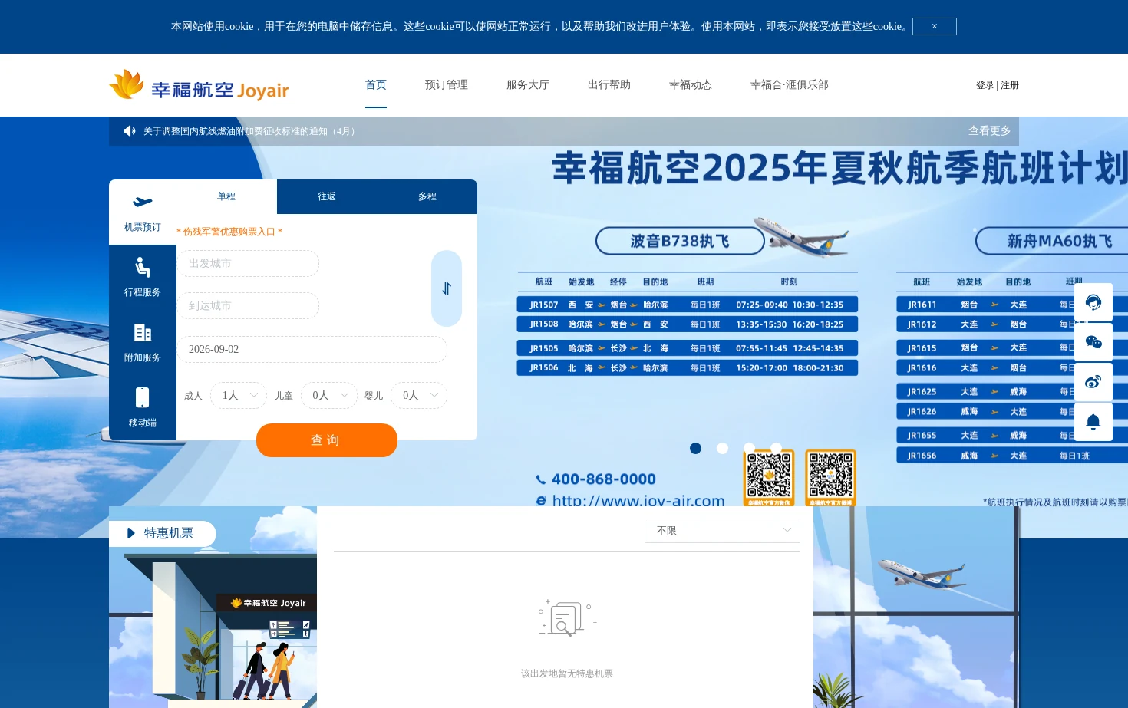Expand the 婴儿 passenger count dropdown
The height and width of the screenshot is (708, 1128).
coord(419,395)
